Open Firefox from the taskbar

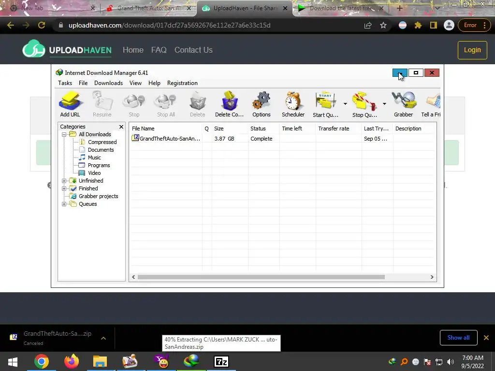click(x=72, y=361)
